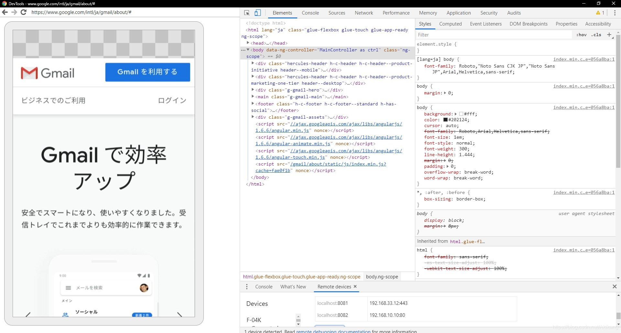
Task: Open the Security tab
Action: [x=489, y=13]
